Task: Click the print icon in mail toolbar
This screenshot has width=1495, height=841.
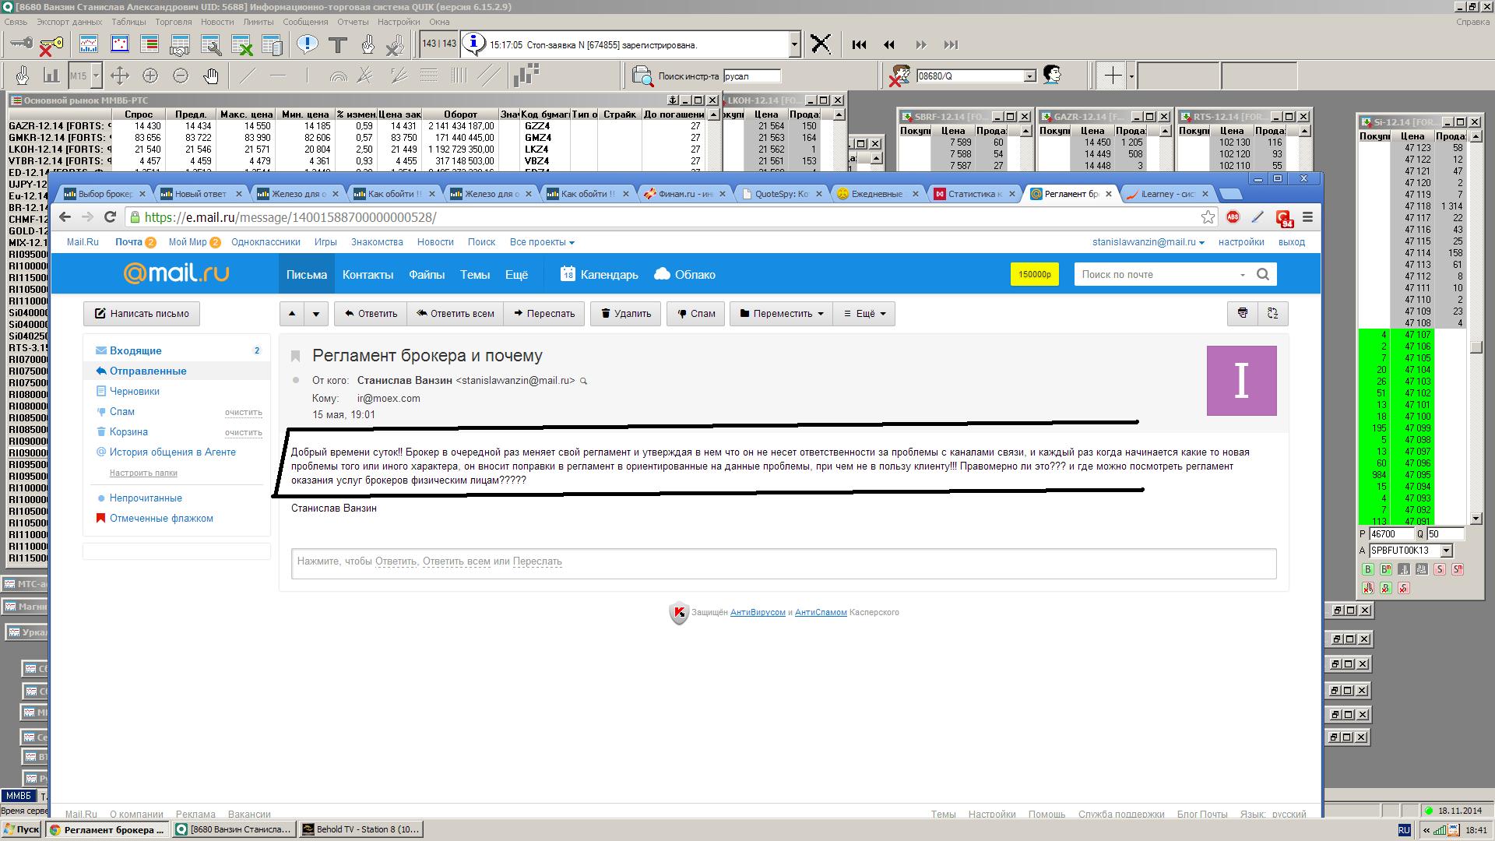Action: (x=1243, y=313)
